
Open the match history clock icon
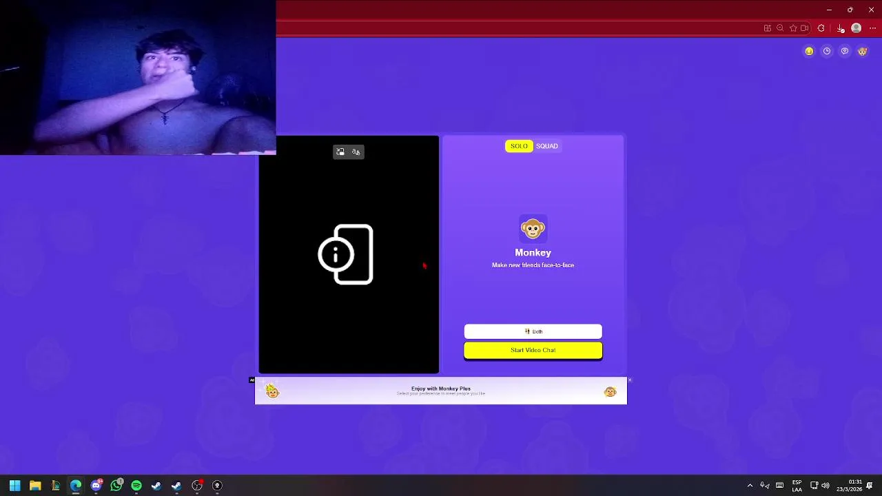coord(827,51)
